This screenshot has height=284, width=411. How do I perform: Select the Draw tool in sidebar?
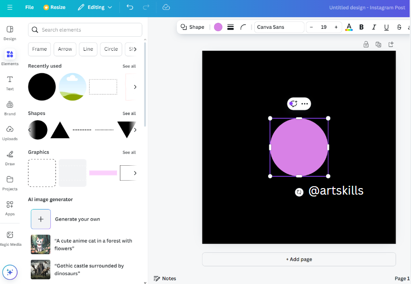click(10, 158)
